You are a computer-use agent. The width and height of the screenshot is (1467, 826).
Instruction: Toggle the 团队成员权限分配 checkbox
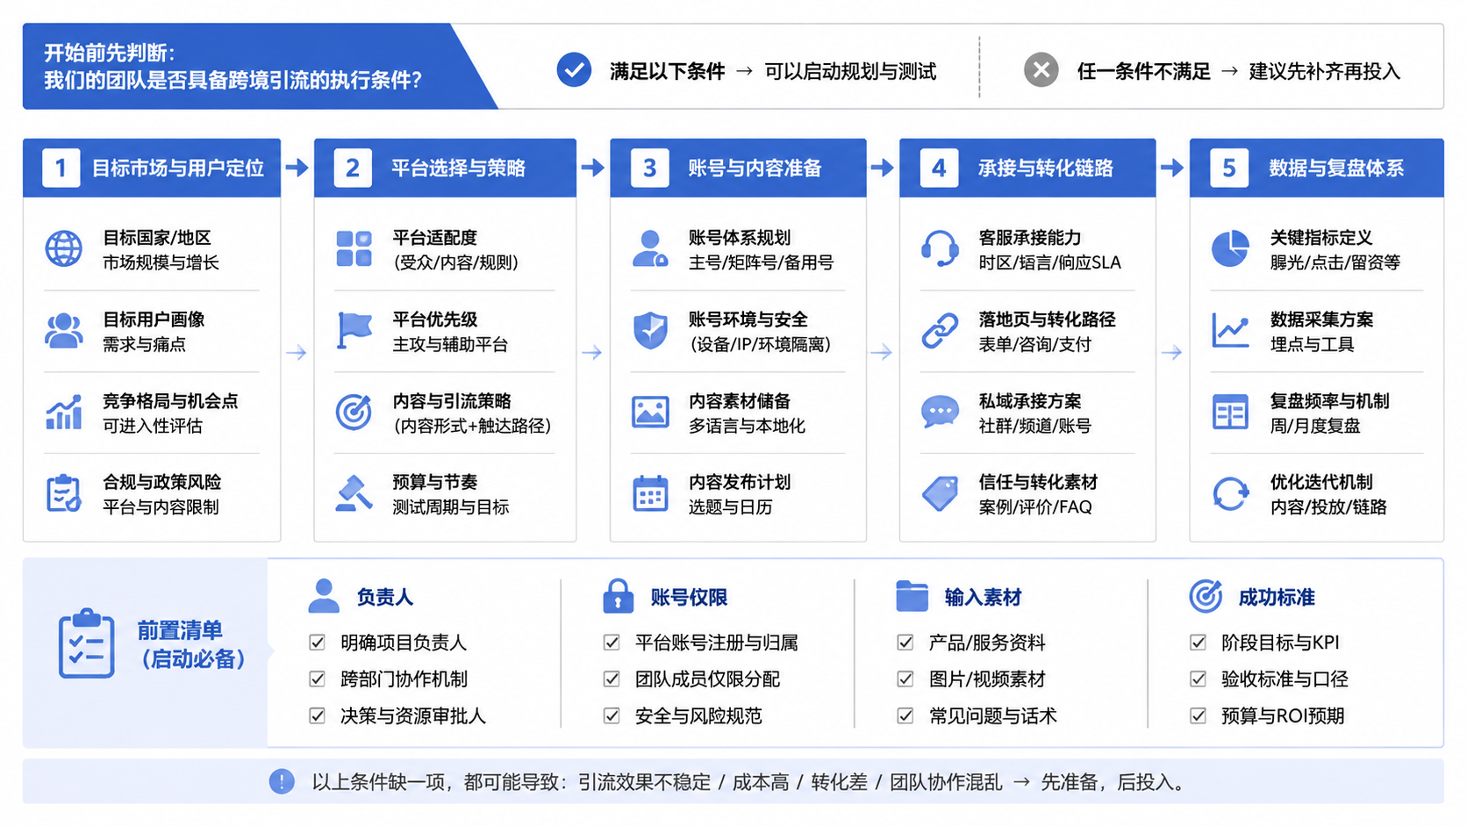click(612, 679)
